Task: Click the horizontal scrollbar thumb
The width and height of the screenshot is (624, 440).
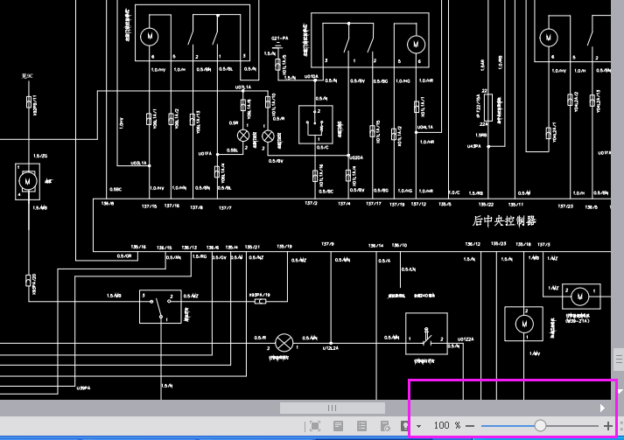Action: click(333, 408)
